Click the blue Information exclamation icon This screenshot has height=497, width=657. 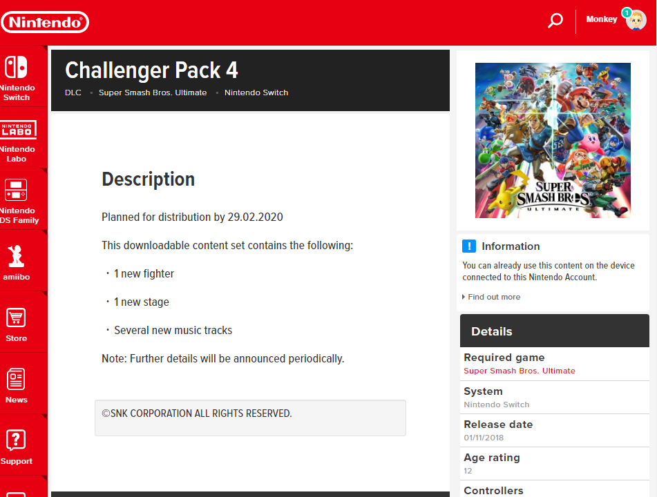[469, 246]
